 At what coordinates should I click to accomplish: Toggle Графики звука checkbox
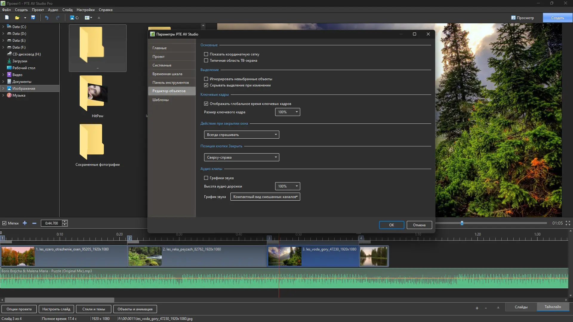tap(206, 178)
